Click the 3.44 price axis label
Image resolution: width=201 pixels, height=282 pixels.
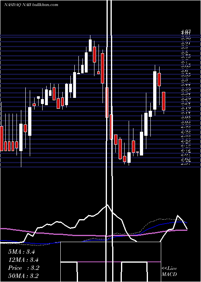(x=186, y=85)
